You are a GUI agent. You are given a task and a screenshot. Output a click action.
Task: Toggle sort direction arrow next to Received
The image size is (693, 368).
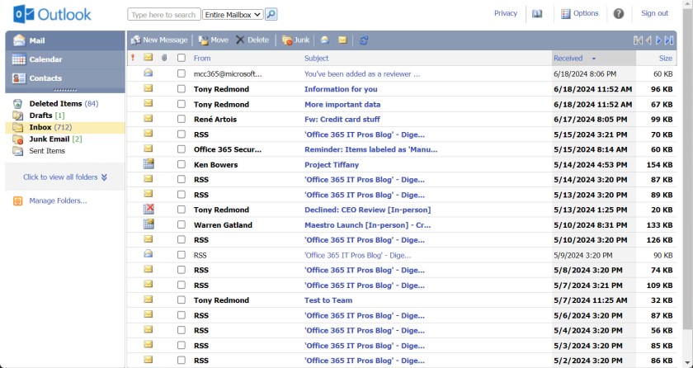[593, 59]
